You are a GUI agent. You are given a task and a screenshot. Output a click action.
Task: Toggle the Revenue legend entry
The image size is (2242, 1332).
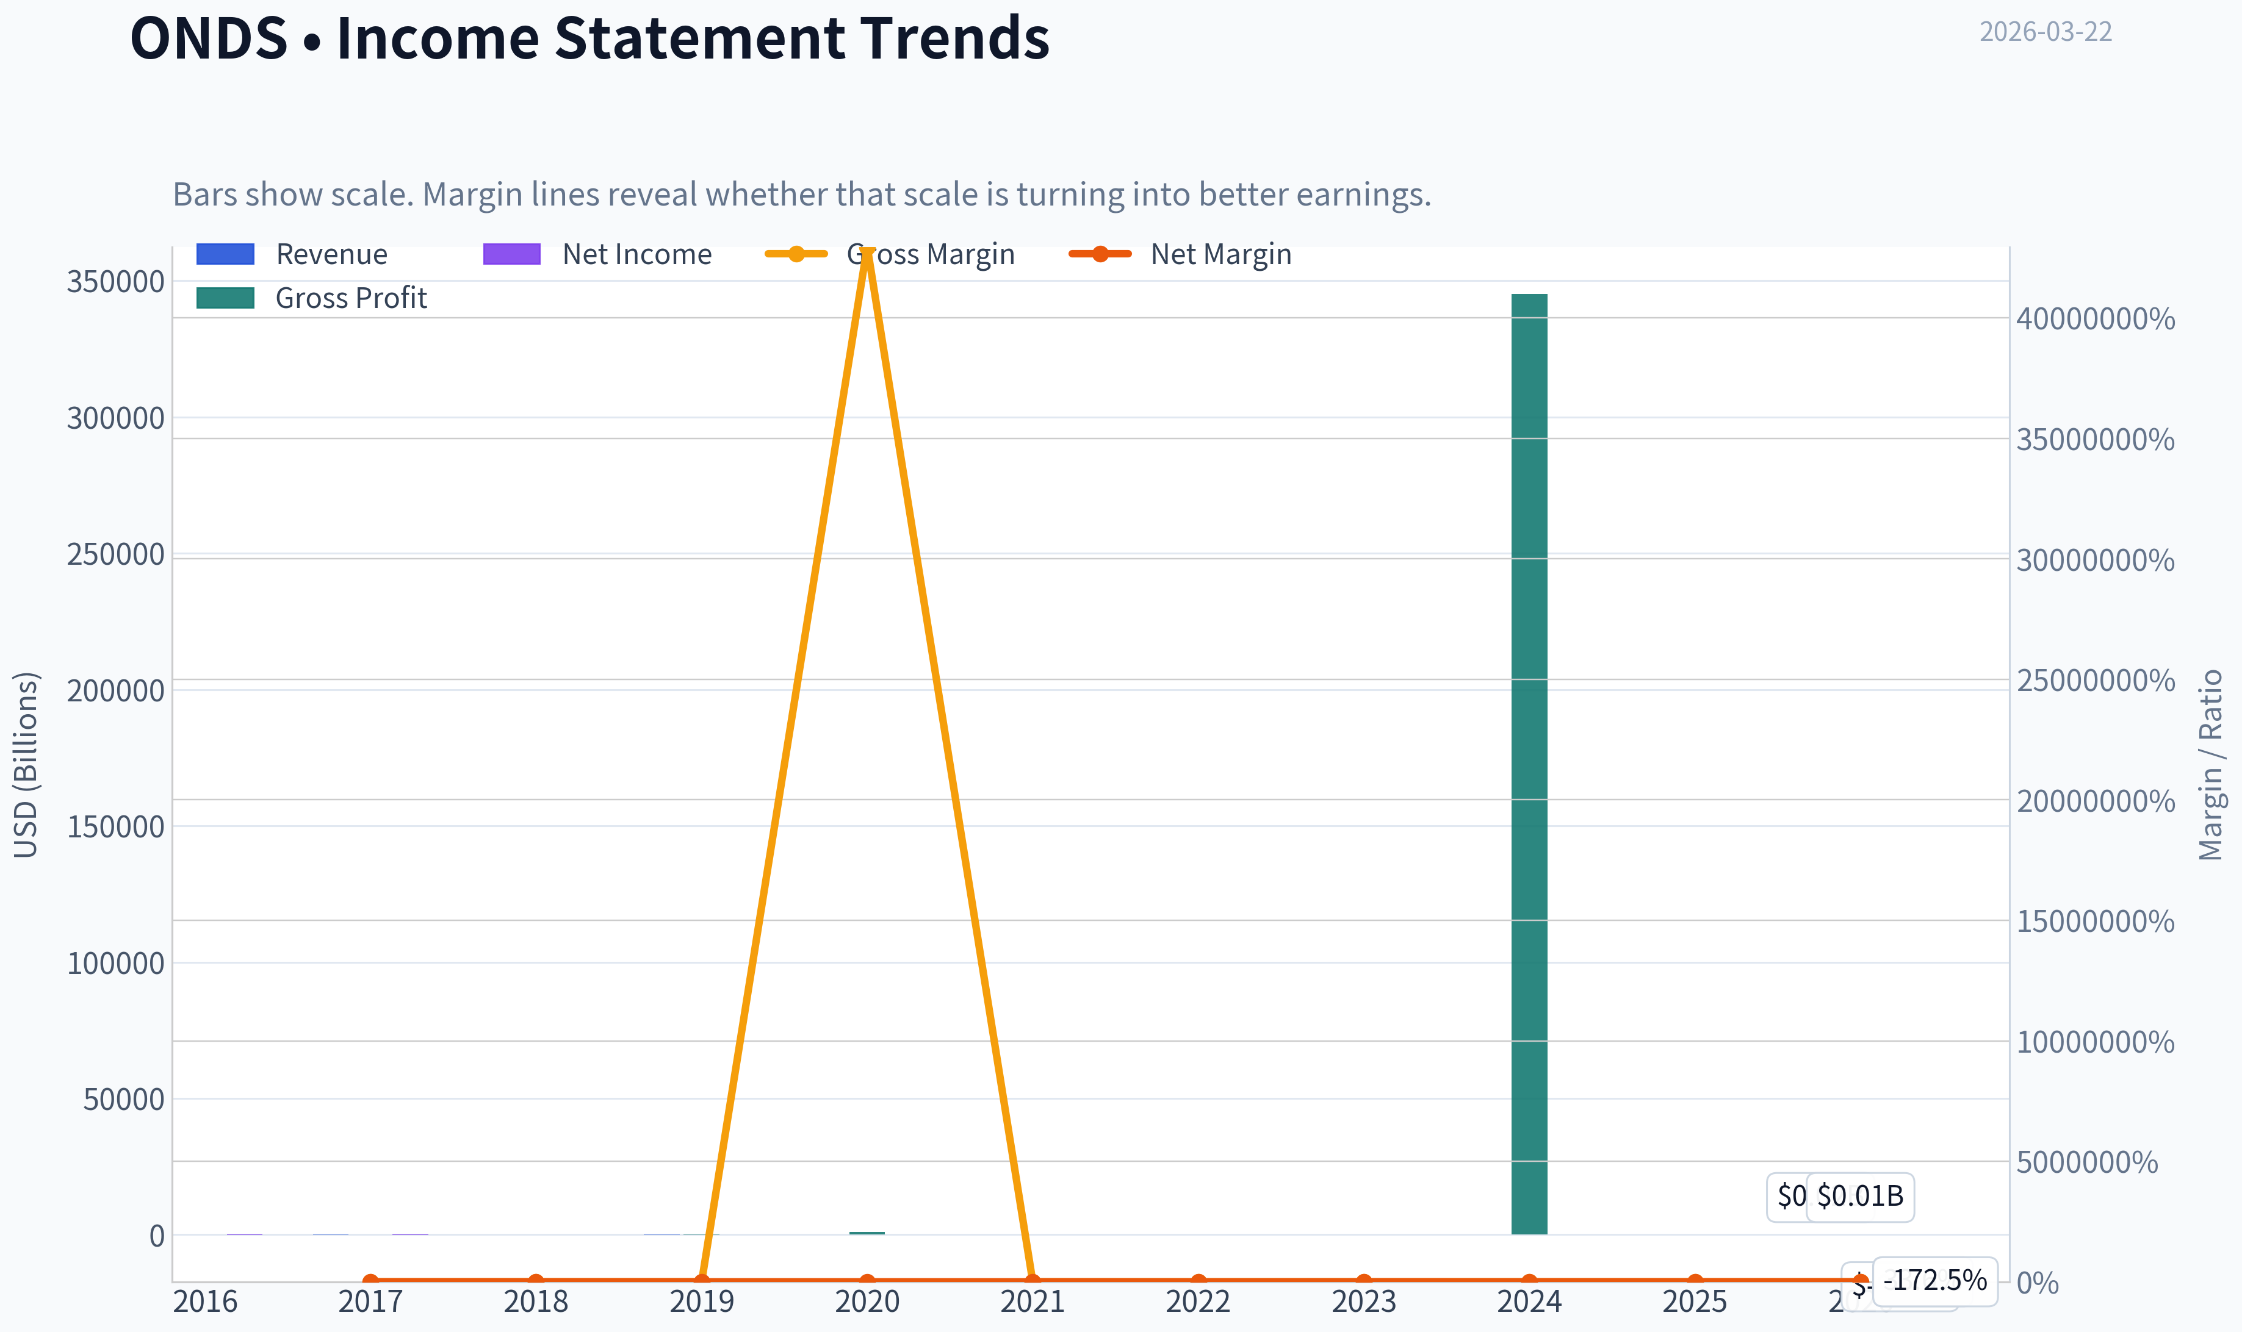pyautogui.click(x=293, y=255)
